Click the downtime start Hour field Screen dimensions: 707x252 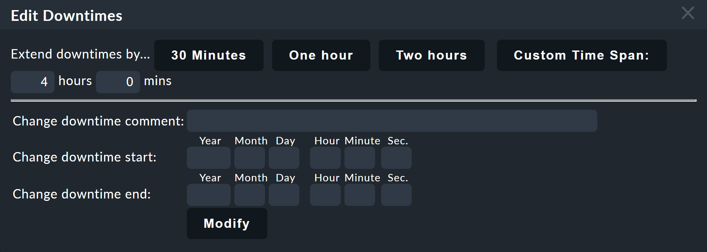pos(325,157)
